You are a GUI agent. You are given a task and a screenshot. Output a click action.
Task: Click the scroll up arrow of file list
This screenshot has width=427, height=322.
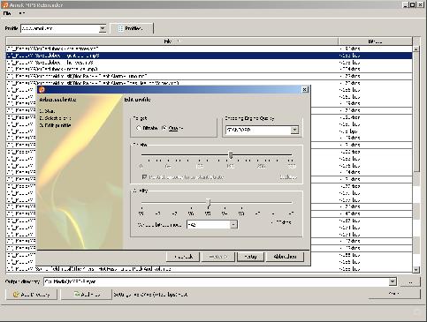tap(416, 49)
